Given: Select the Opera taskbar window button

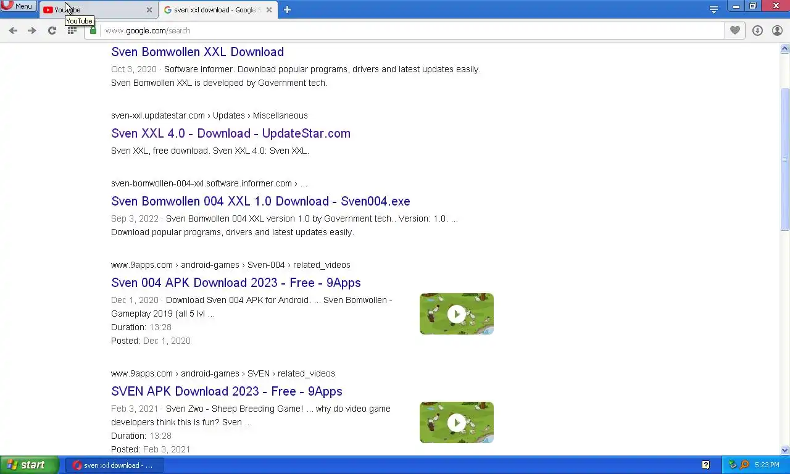Looking at the screenshot, I should click(x=115, y=465).
